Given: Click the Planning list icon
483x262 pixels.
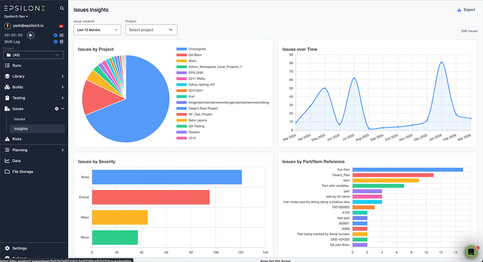Looking at the screenshot, I should (x=7, y=150).
